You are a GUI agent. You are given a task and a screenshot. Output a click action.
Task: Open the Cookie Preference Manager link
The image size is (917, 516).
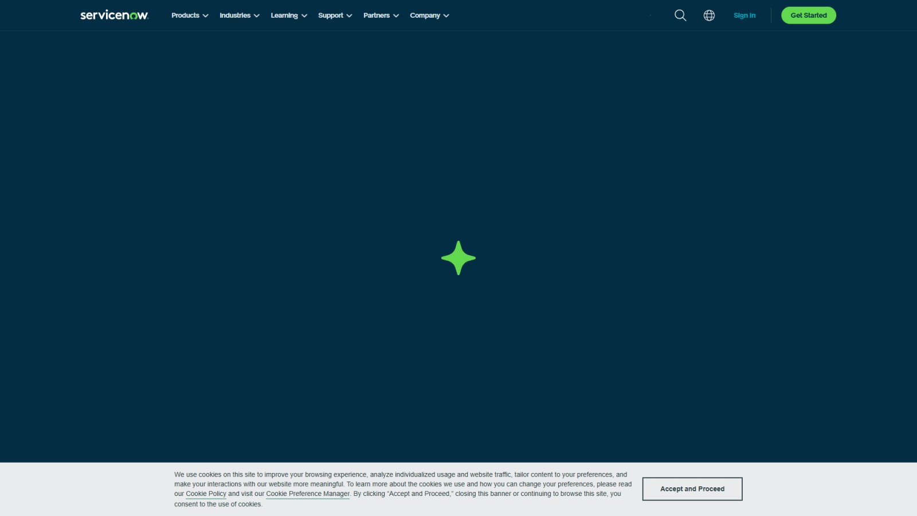coord(308,494)
